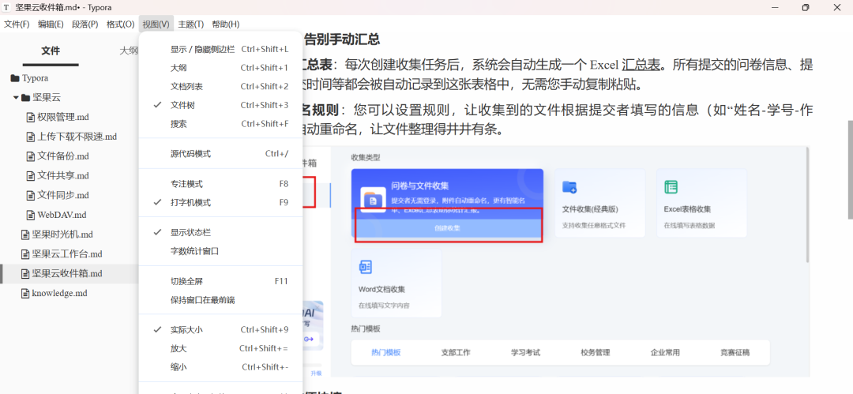
Task: Click the editor vertical scrollbar thumb
Action: pos(851,170)
